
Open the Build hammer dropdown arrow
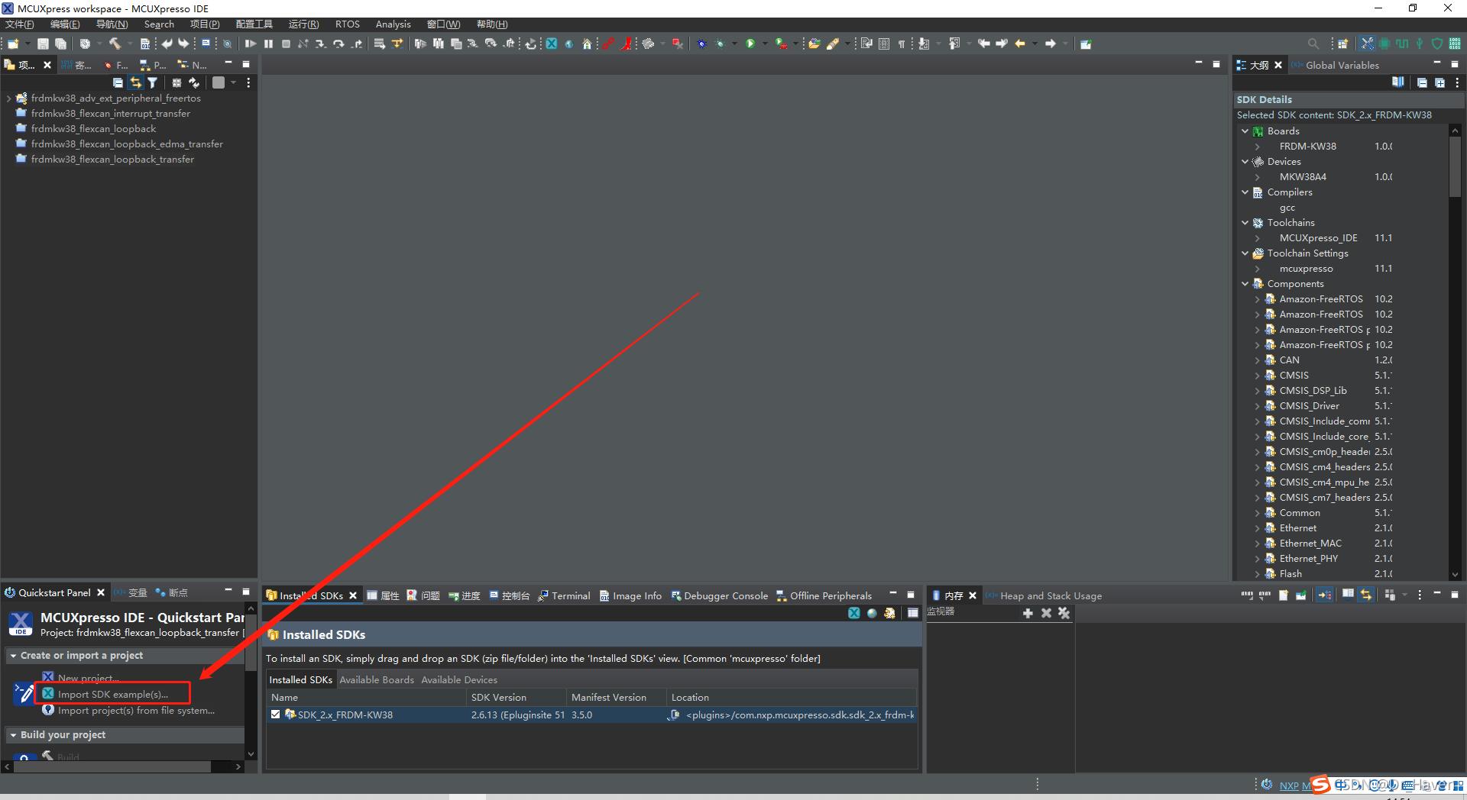tap(129, 44)
